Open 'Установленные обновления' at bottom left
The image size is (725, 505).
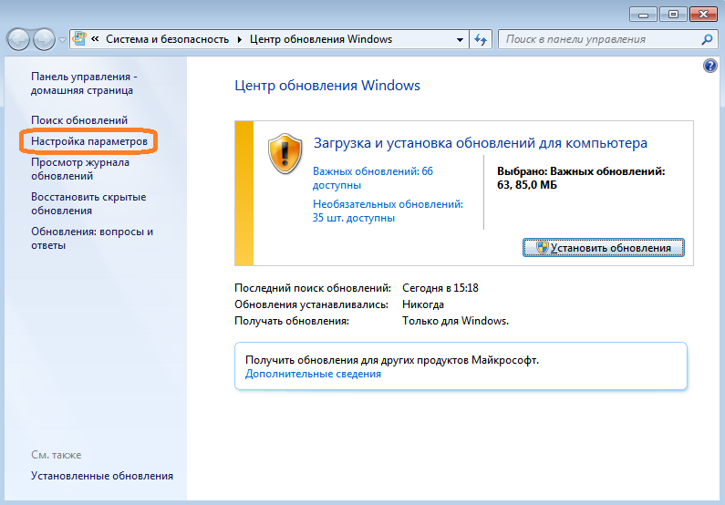click(101, 476)
